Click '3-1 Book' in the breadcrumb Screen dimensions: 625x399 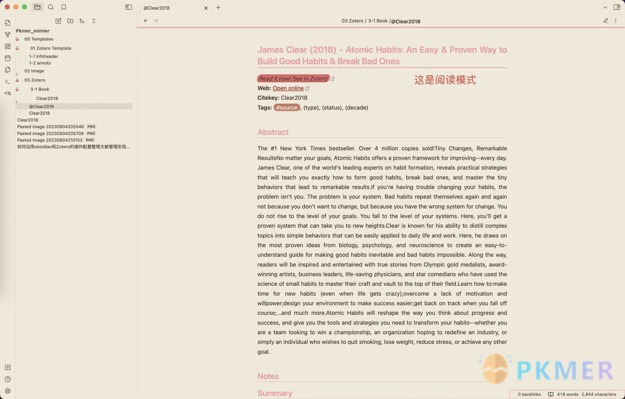[378, 21]
